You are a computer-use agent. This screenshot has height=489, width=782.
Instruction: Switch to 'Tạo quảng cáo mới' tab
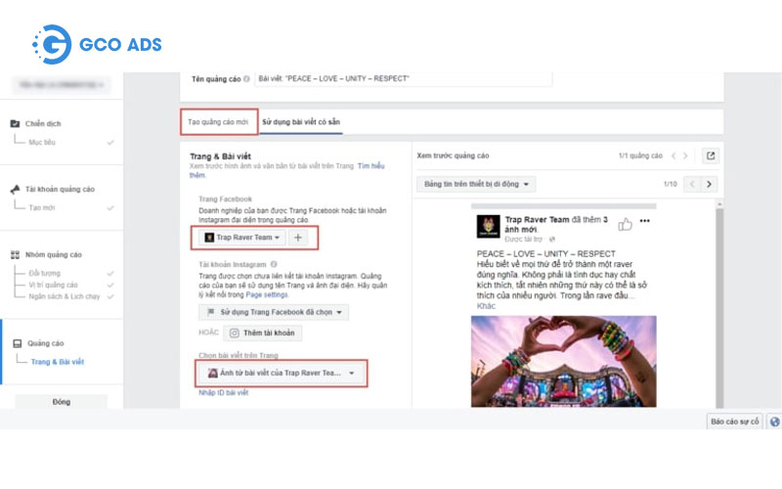tap(218, 122)
